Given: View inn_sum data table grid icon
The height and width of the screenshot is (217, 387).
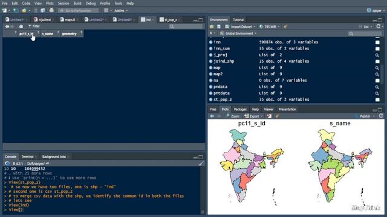Looking at the screenshot, I should point(377,49).
